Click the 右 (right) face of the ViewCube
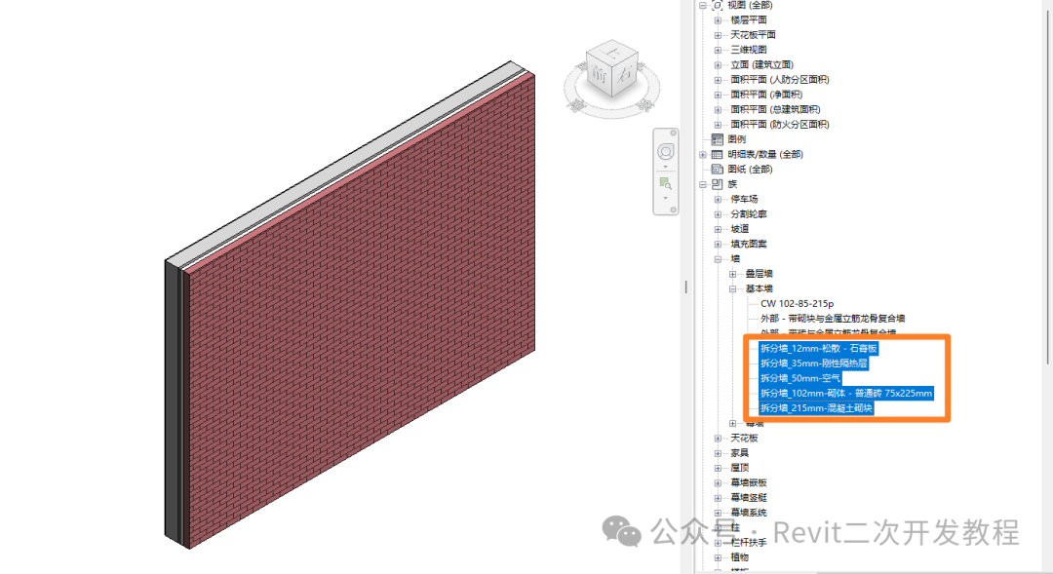This screenshot has width=1053, height=574. coord(625,76)
